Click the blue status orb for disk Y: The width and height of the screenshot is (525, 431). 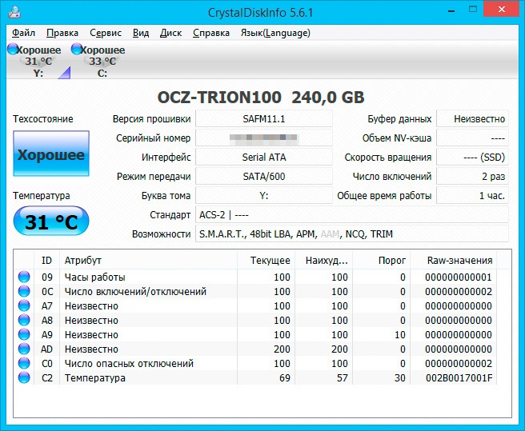click(x=13, y=49)
